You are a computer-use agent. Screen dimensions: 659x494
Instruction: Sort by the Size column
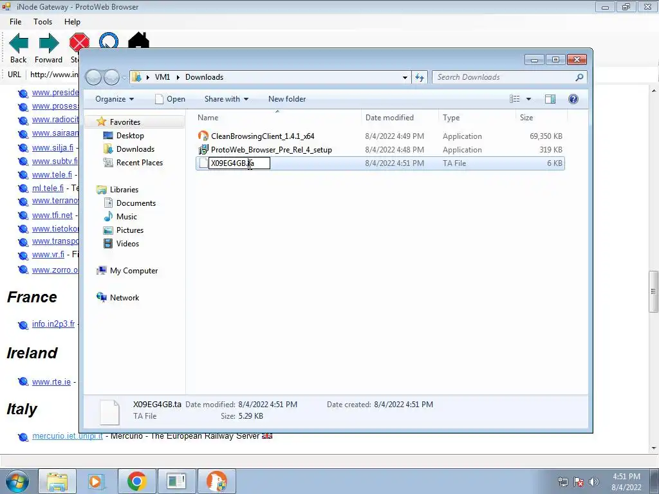click(x=541, y=118)
